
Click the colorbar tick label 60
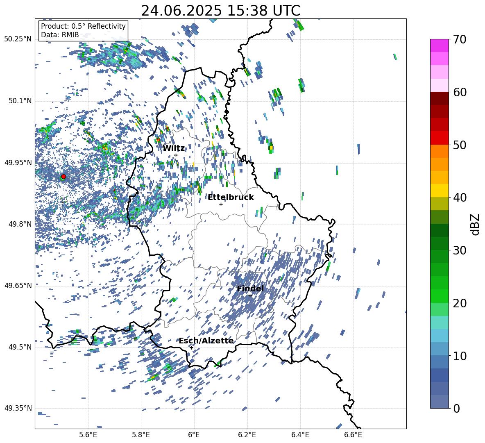(x=459, y=92)
